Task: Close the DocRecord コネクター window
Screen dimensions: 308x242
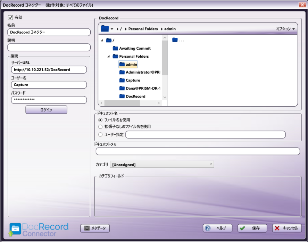Action: pos(302,5)
